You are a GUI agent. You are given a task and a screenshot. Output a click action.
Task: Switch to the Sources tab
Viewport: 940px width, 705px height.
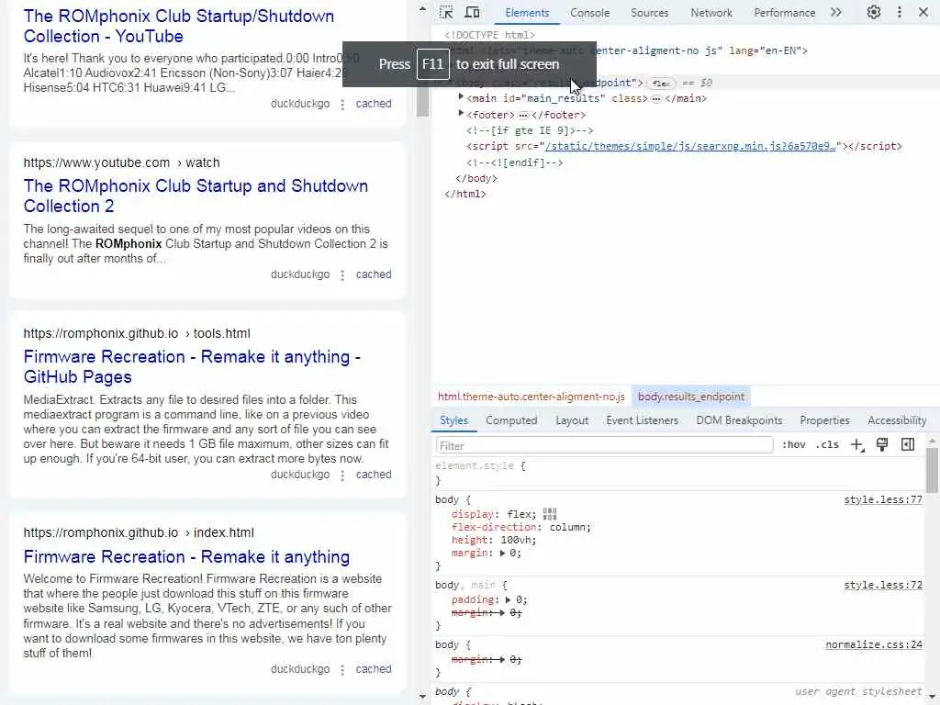tap(649, 13)
